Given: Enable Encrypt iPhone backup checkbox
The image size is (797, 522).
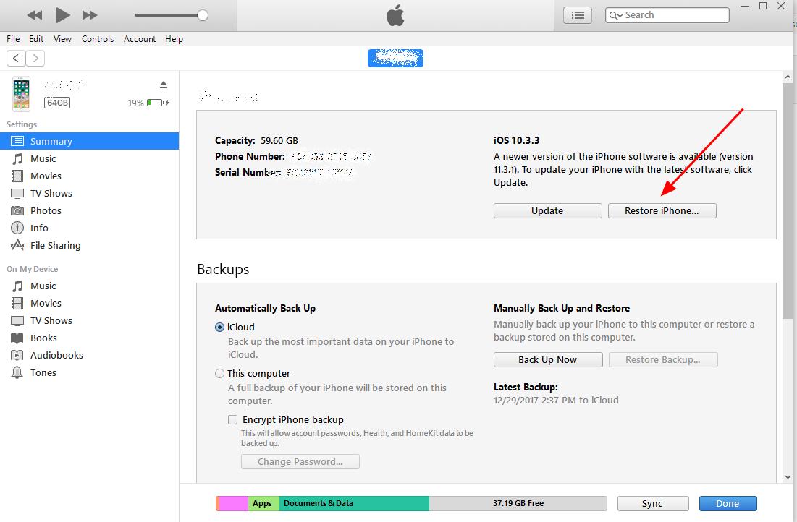Looking at the screenshot, I should coord(233,419).
